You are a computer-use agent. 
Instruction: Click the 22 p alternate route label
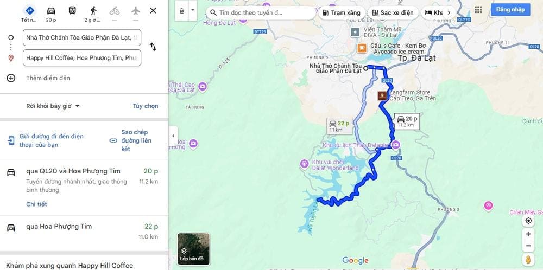tap(339, 126)
